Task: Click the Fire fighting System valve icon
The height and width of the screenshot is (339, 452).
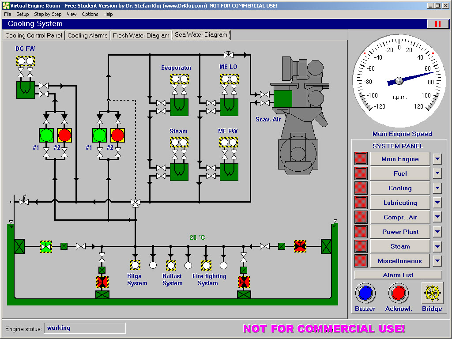Action: (x=206, y=265)
